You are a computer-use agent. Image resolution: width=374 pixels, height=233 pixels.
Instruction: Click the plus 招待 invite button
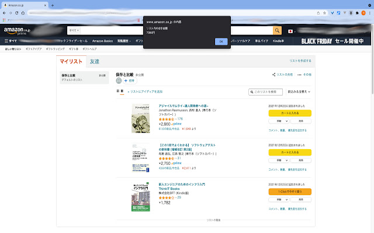pyautogui.click(x=130, y=81)
